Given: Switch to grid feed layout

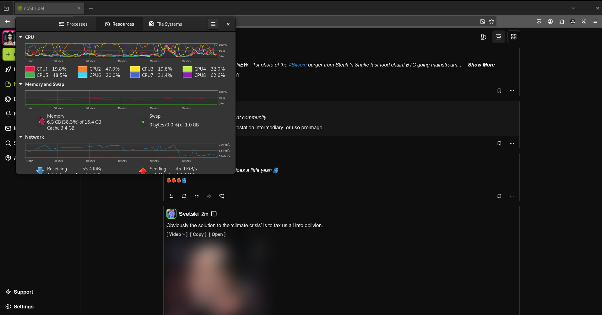Looking at the screenshot, I should pyautogui.click(x=514, y=37).
